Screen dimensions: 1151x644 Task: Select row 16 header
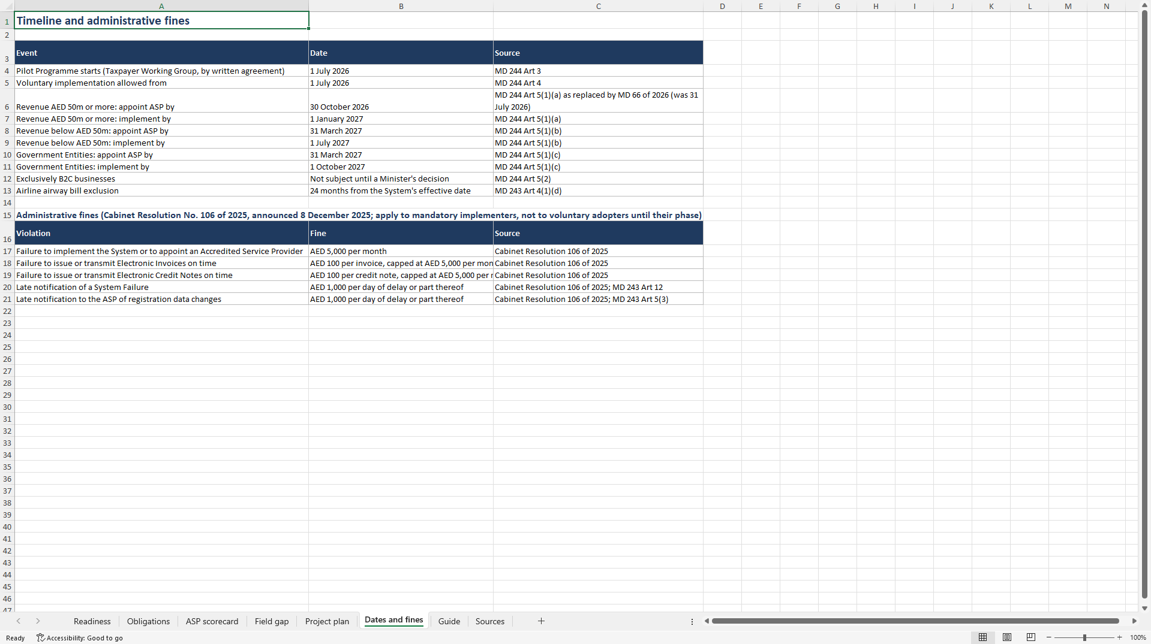pos(7,233)
